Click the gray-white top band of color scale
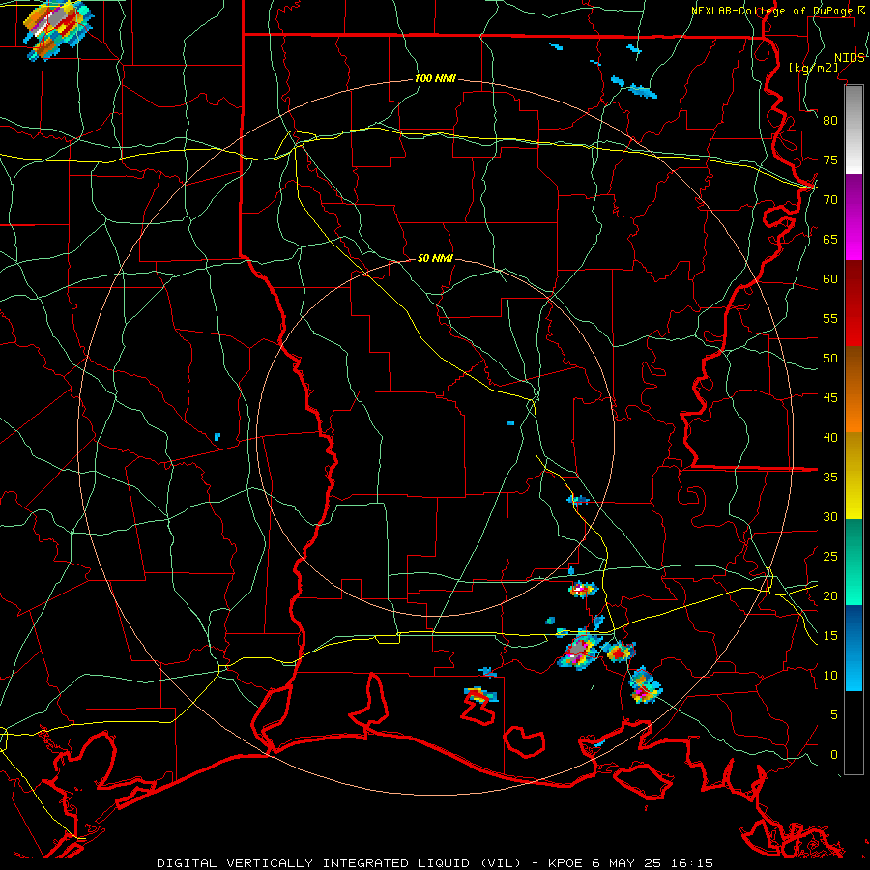 pos(854,130)
